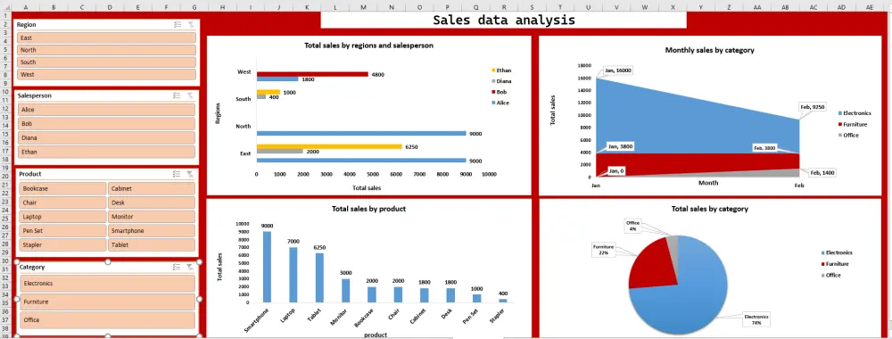
Task: Select Bob in Salesperson slicer
Action: (106, 123)
